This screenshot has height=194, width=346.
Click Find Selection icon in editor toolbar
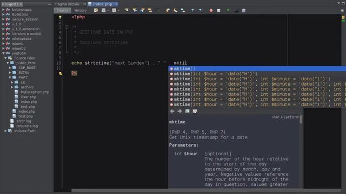127,10
